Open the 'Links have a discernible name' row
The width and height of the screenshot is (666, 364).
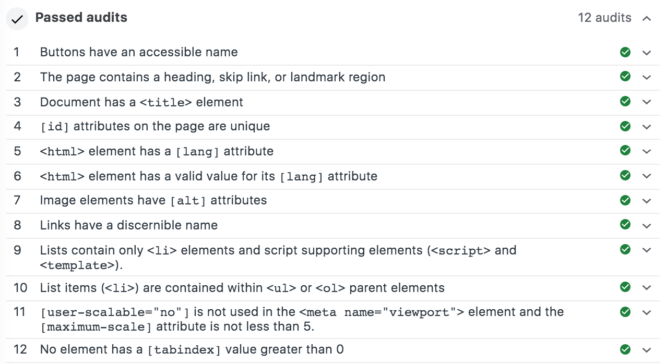point(128,225)
